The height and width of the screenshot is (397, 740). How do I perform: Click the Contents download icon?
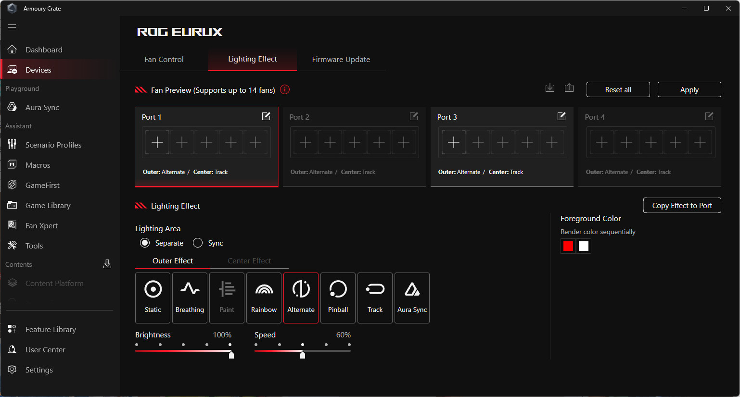point(107,264)
